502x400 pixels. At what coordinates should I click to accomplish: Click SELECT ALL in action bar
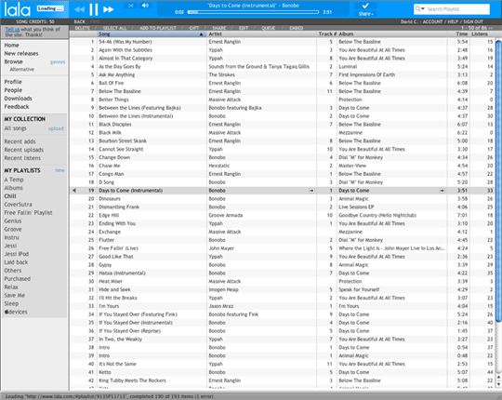pos(114,28)
